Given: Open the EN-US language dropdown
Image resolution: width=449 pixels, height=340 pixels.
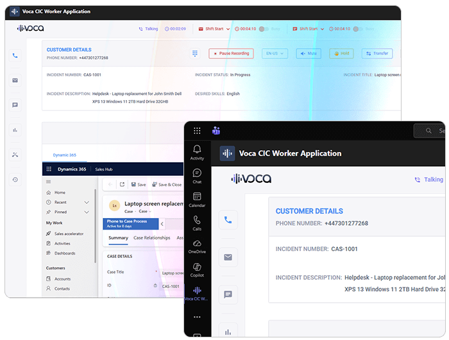Looking at the screenshot, I should click(x=275, y=54).
